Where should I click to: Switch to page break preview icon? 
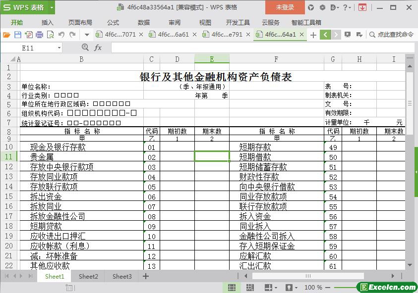[x=250, y=288]
